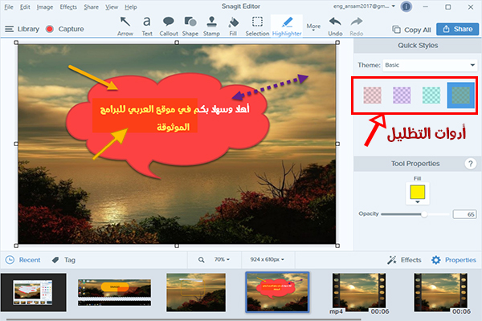The width and height of the screenshot is (482, 321).
Task: Select the first tray thumbnail with dark border
Action: [x=34, y=292]
